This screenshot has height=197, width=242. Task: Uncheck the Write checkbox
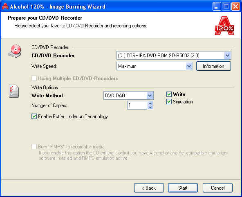click(x=169, y=94)
